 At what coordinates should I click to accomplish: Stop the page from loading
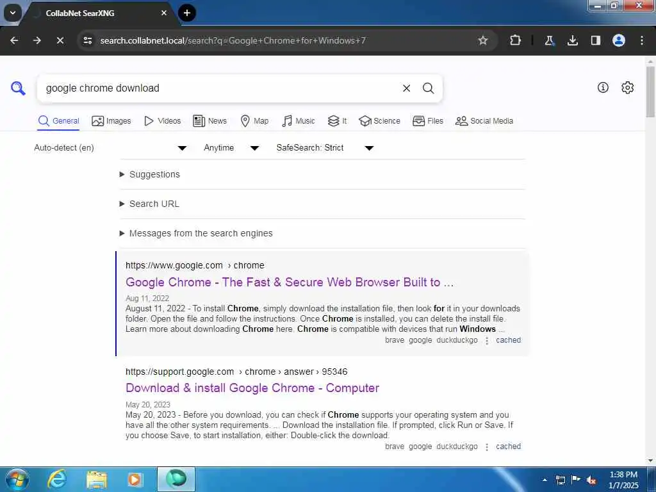60,40
